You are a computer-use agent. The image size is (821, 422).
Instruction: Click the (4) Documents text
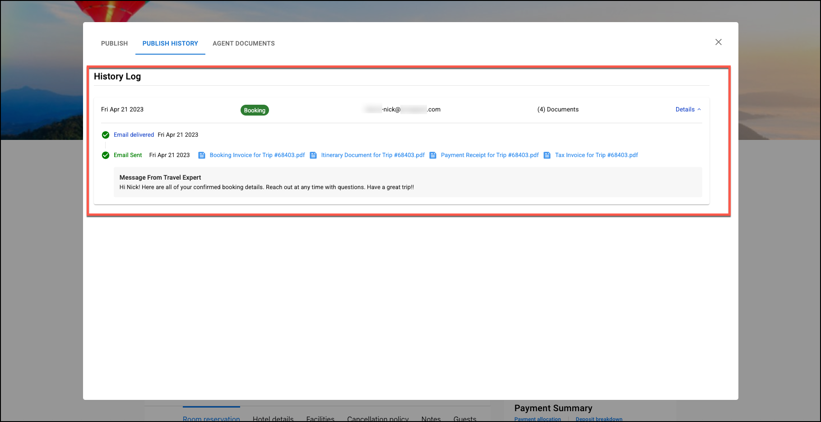click(x=558, y=109)
